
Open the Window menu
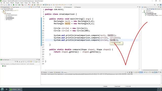pyautogui.click(x=34, y=3)
